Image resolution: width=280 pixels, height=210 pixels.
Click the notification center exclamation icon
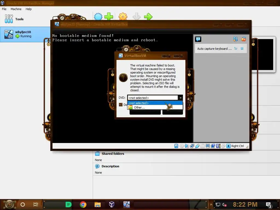198,39
